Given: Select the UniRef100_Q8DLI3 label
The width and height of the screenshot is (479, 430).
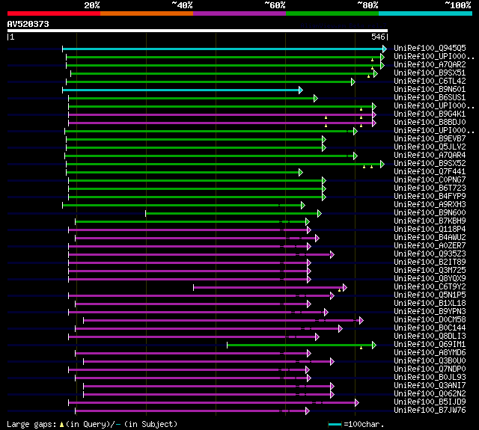Looking at the screenshot, I should pos(430,337).
